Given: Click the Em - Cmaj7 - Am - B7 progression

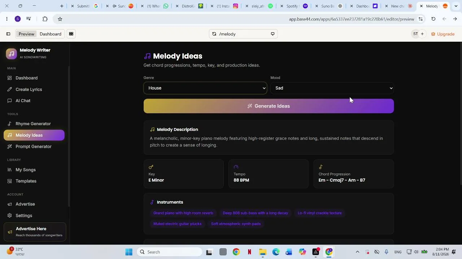Looking at the screenshot, I should pyautogui.click(x=342, y=180).
